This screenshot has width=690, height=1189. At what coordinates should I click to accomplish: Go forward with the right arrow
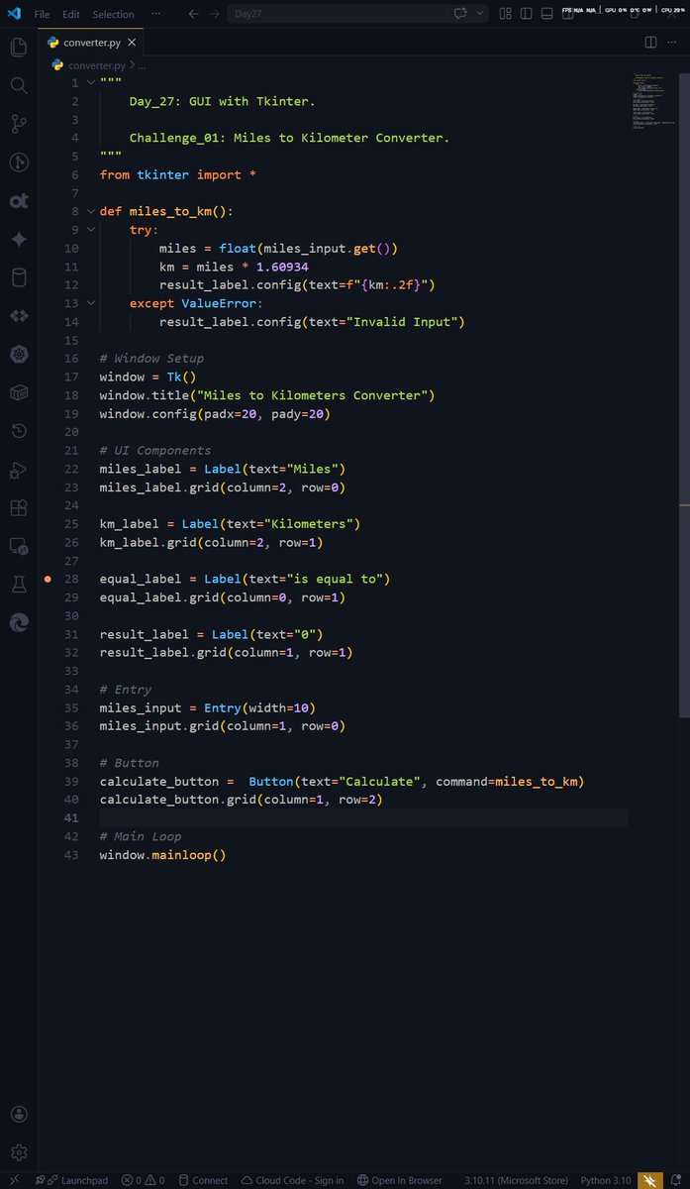click(215, 14)
